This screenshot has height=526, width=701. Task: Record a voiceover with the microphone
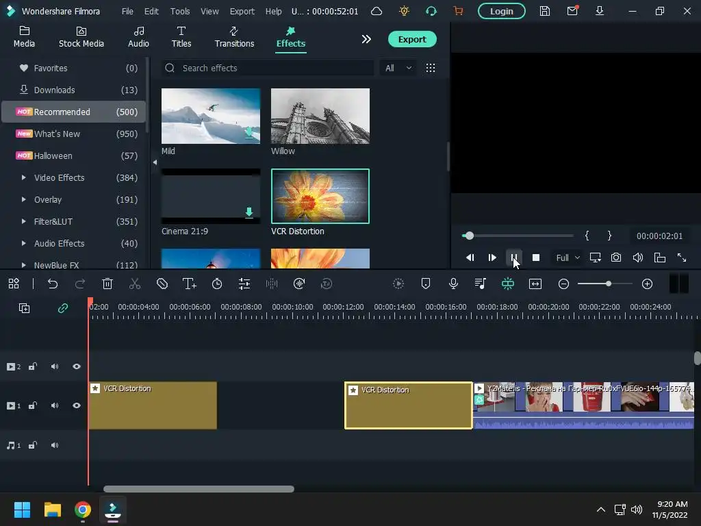pos(453,284)
